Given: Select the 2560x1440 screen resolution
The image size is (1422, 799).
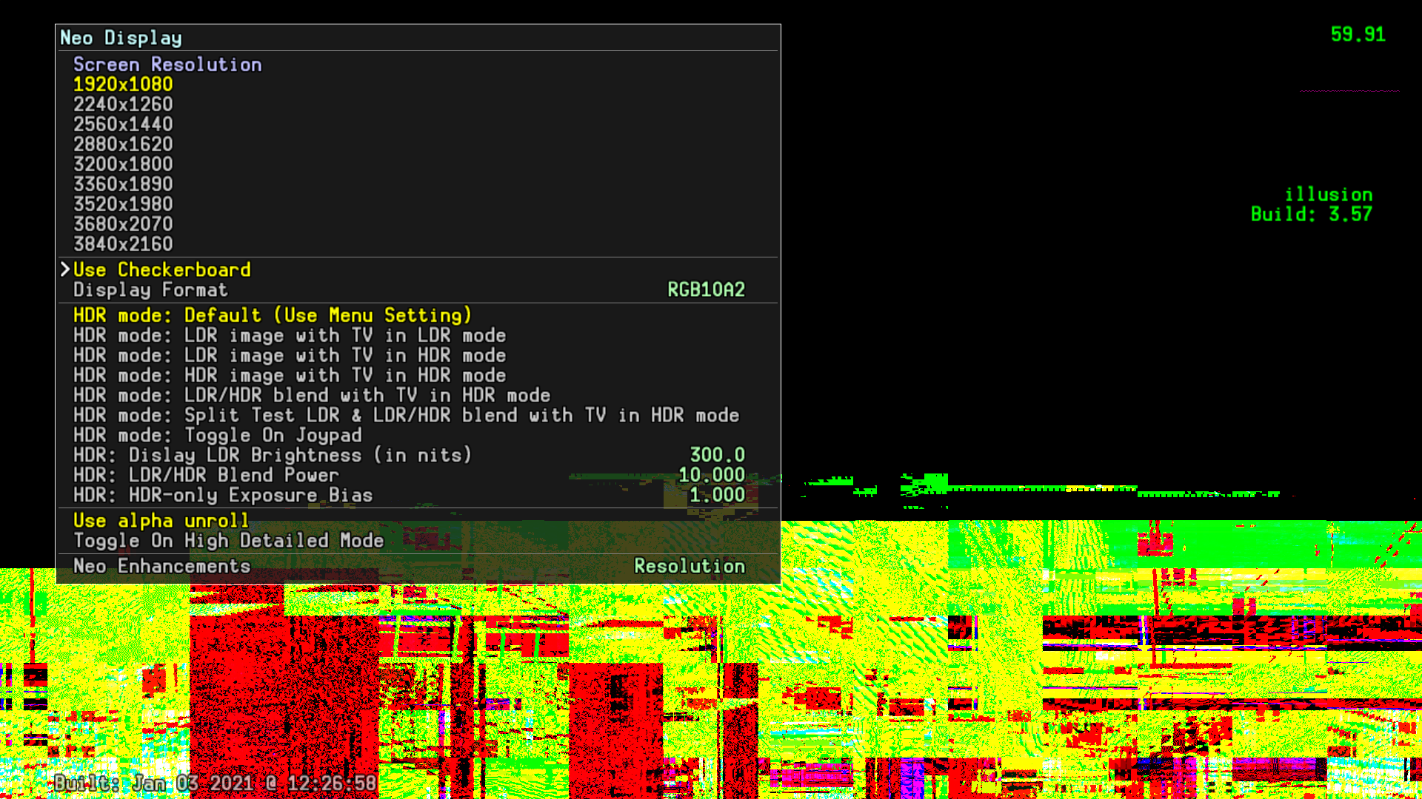Looking at the screenshot, I should [x=123, y=124].
